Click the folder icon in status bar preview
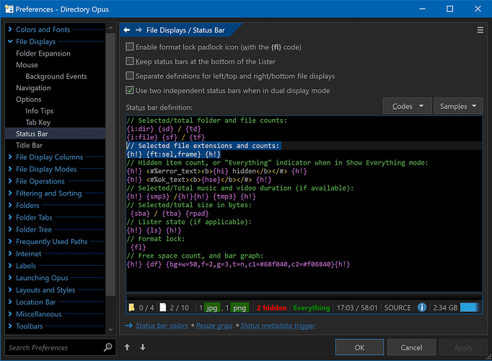Screen dimensions: 492x361 coord(132,308)
